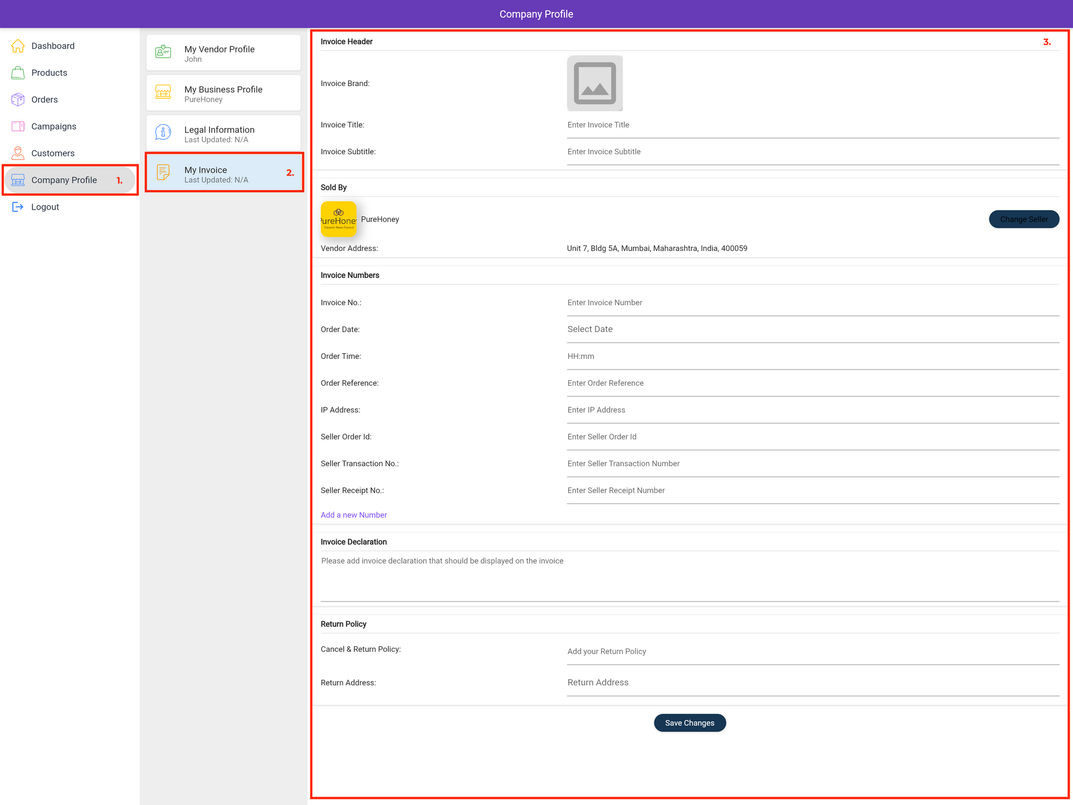The width and height of the screenshot is (1073, 805).
Task: Click the Save Changes button
Action: (690, 723)
